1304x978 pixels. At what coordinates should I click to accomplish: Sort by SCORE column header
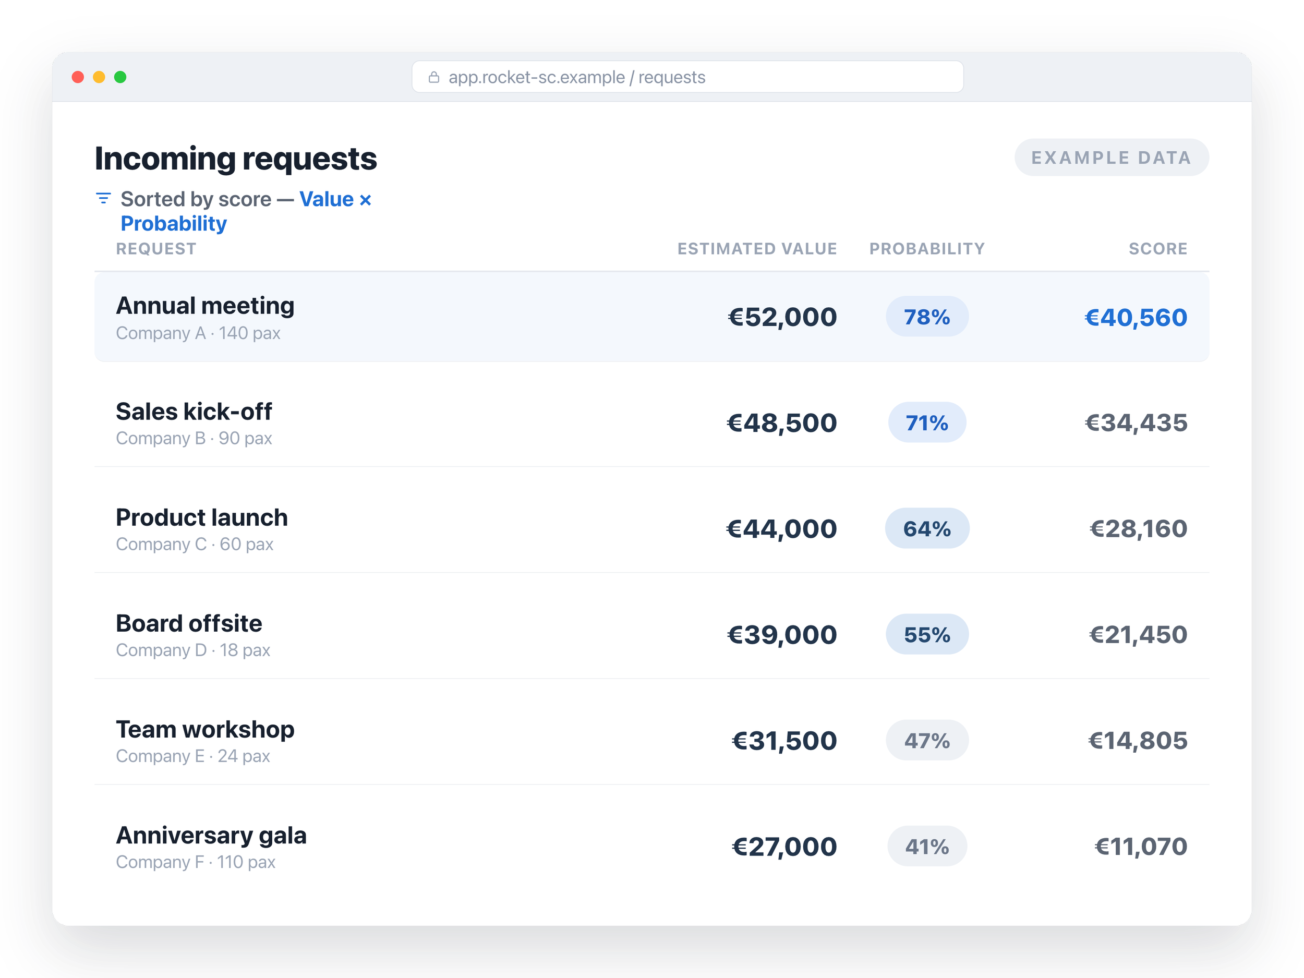coord(1158,249)
